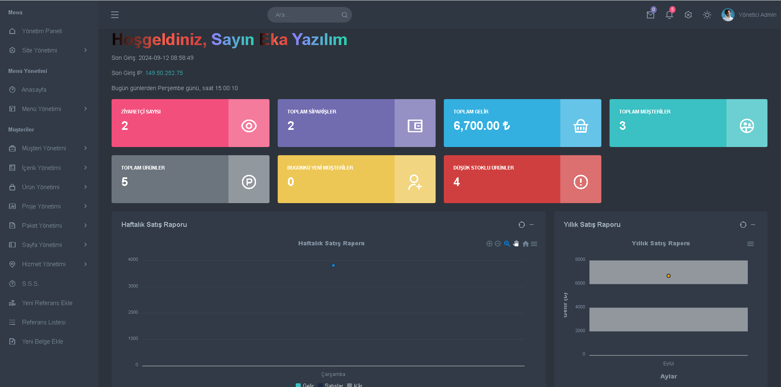The height and width of the screenshot is (387, 781).
Task: Expand Müşteri Yönetimi submenu
Action: (49, 148)
